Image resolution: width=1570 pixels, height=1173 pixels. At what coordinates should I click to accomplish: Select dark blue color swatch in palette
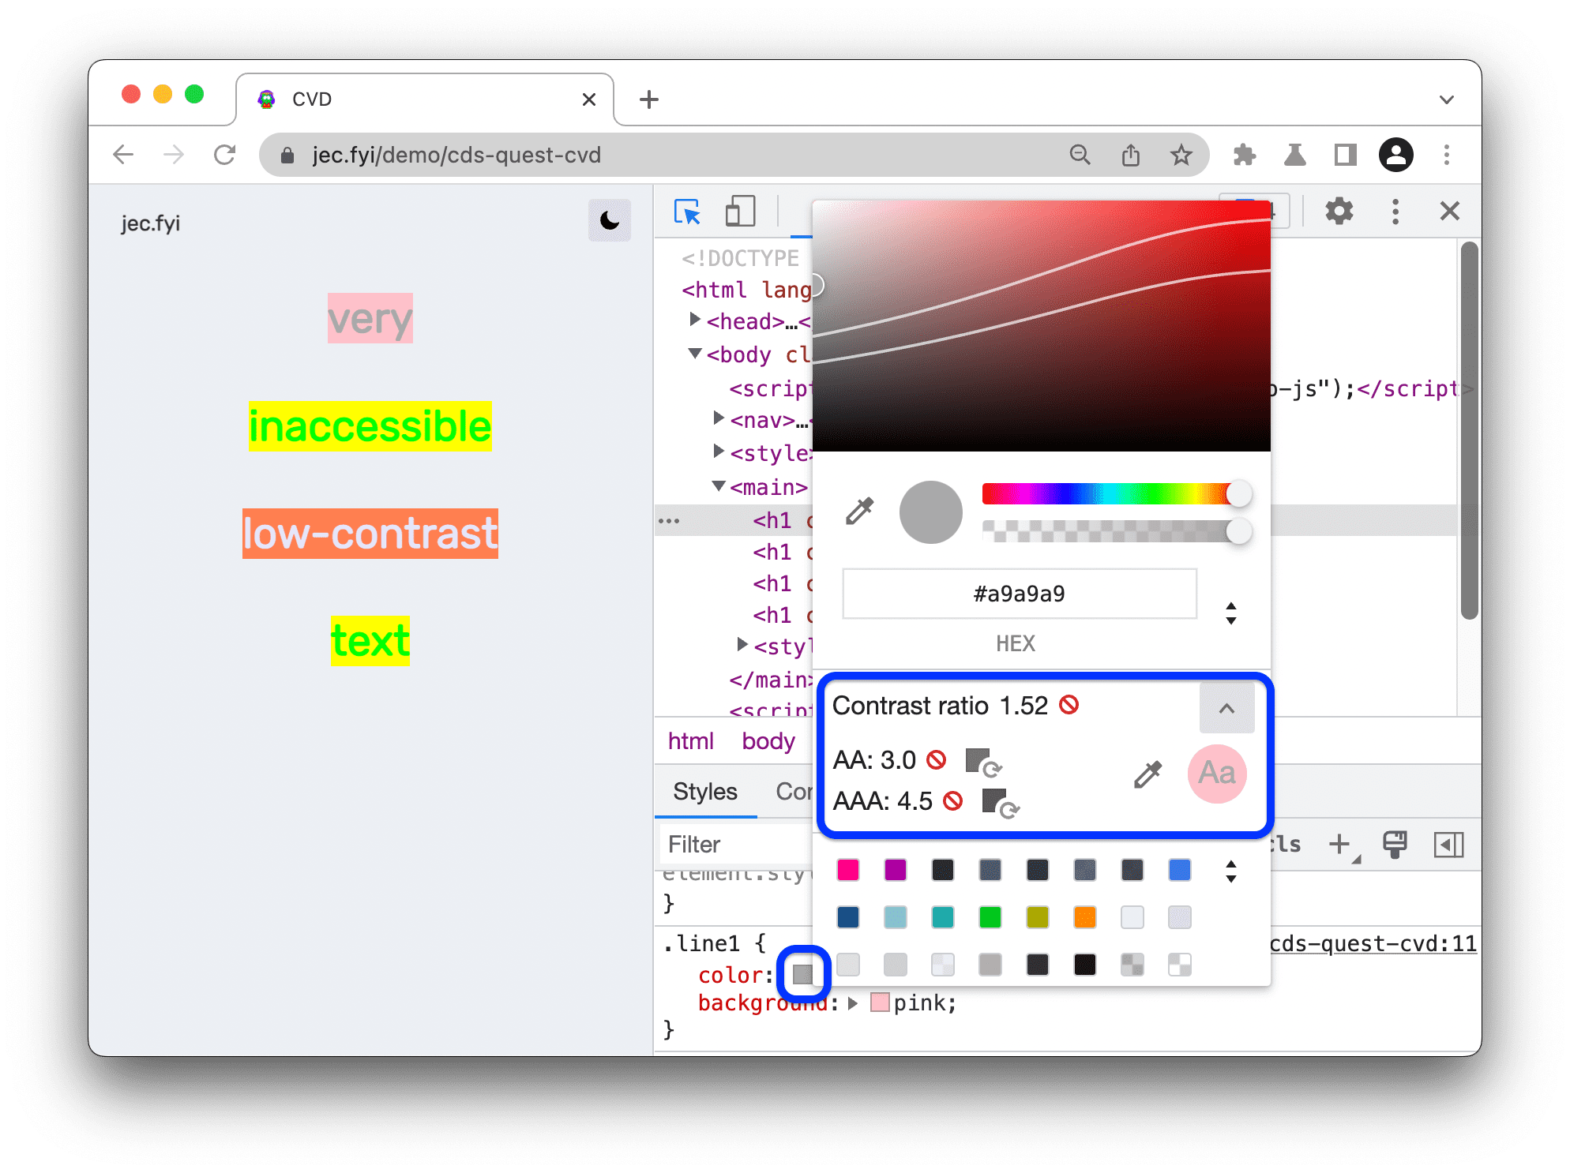848,916
